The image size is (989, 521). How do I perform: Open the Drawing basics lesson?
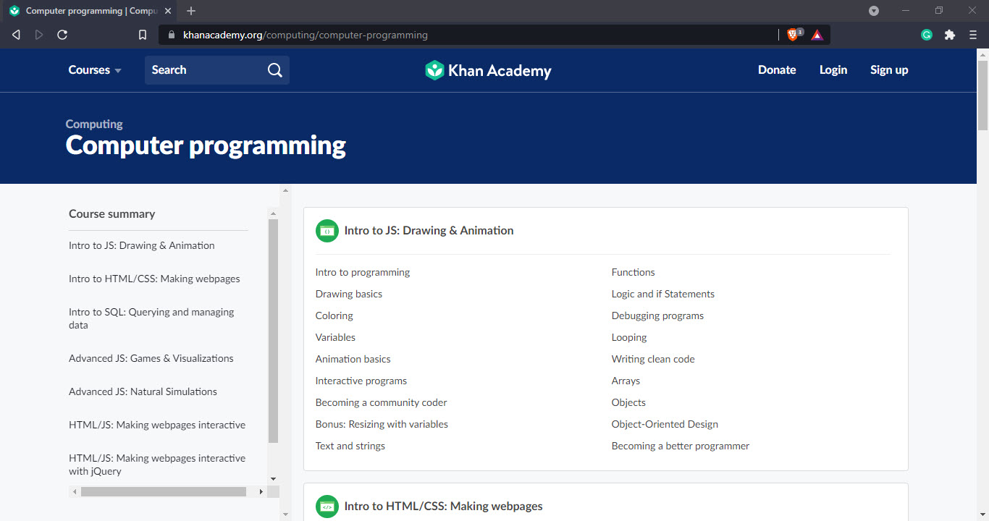pos(349,295)
